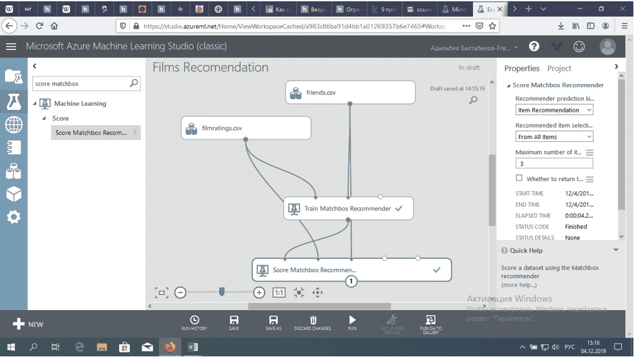Open Recommender prediction kind dropdown
Viewport: 634px width, 357px height.
(554, 110)
